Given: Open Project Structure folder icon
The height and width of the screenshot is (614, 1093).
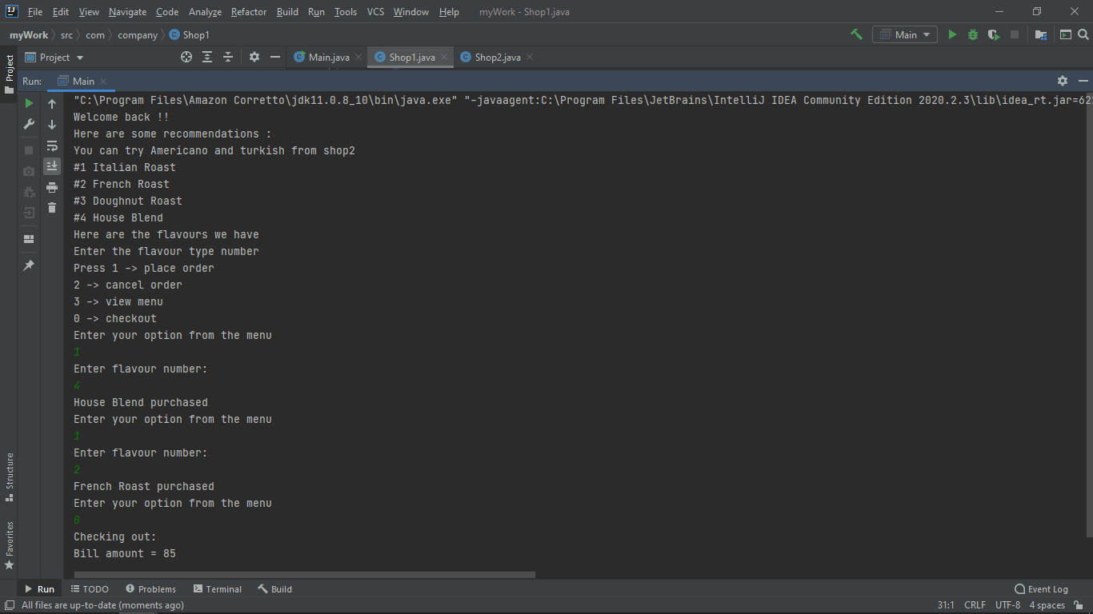Looking at the screenshot, I should [x=1040, y=34].
